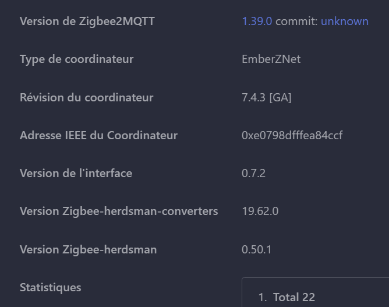Select the 0.50.1 herdsman version value

[257, 249]
